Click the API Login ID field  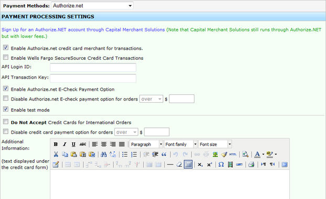coord(93,68)
